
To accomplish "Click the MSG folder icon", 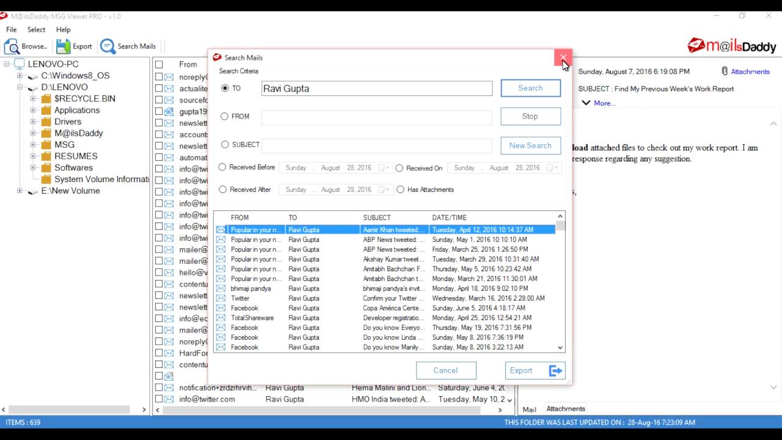I will coord(46,145).
